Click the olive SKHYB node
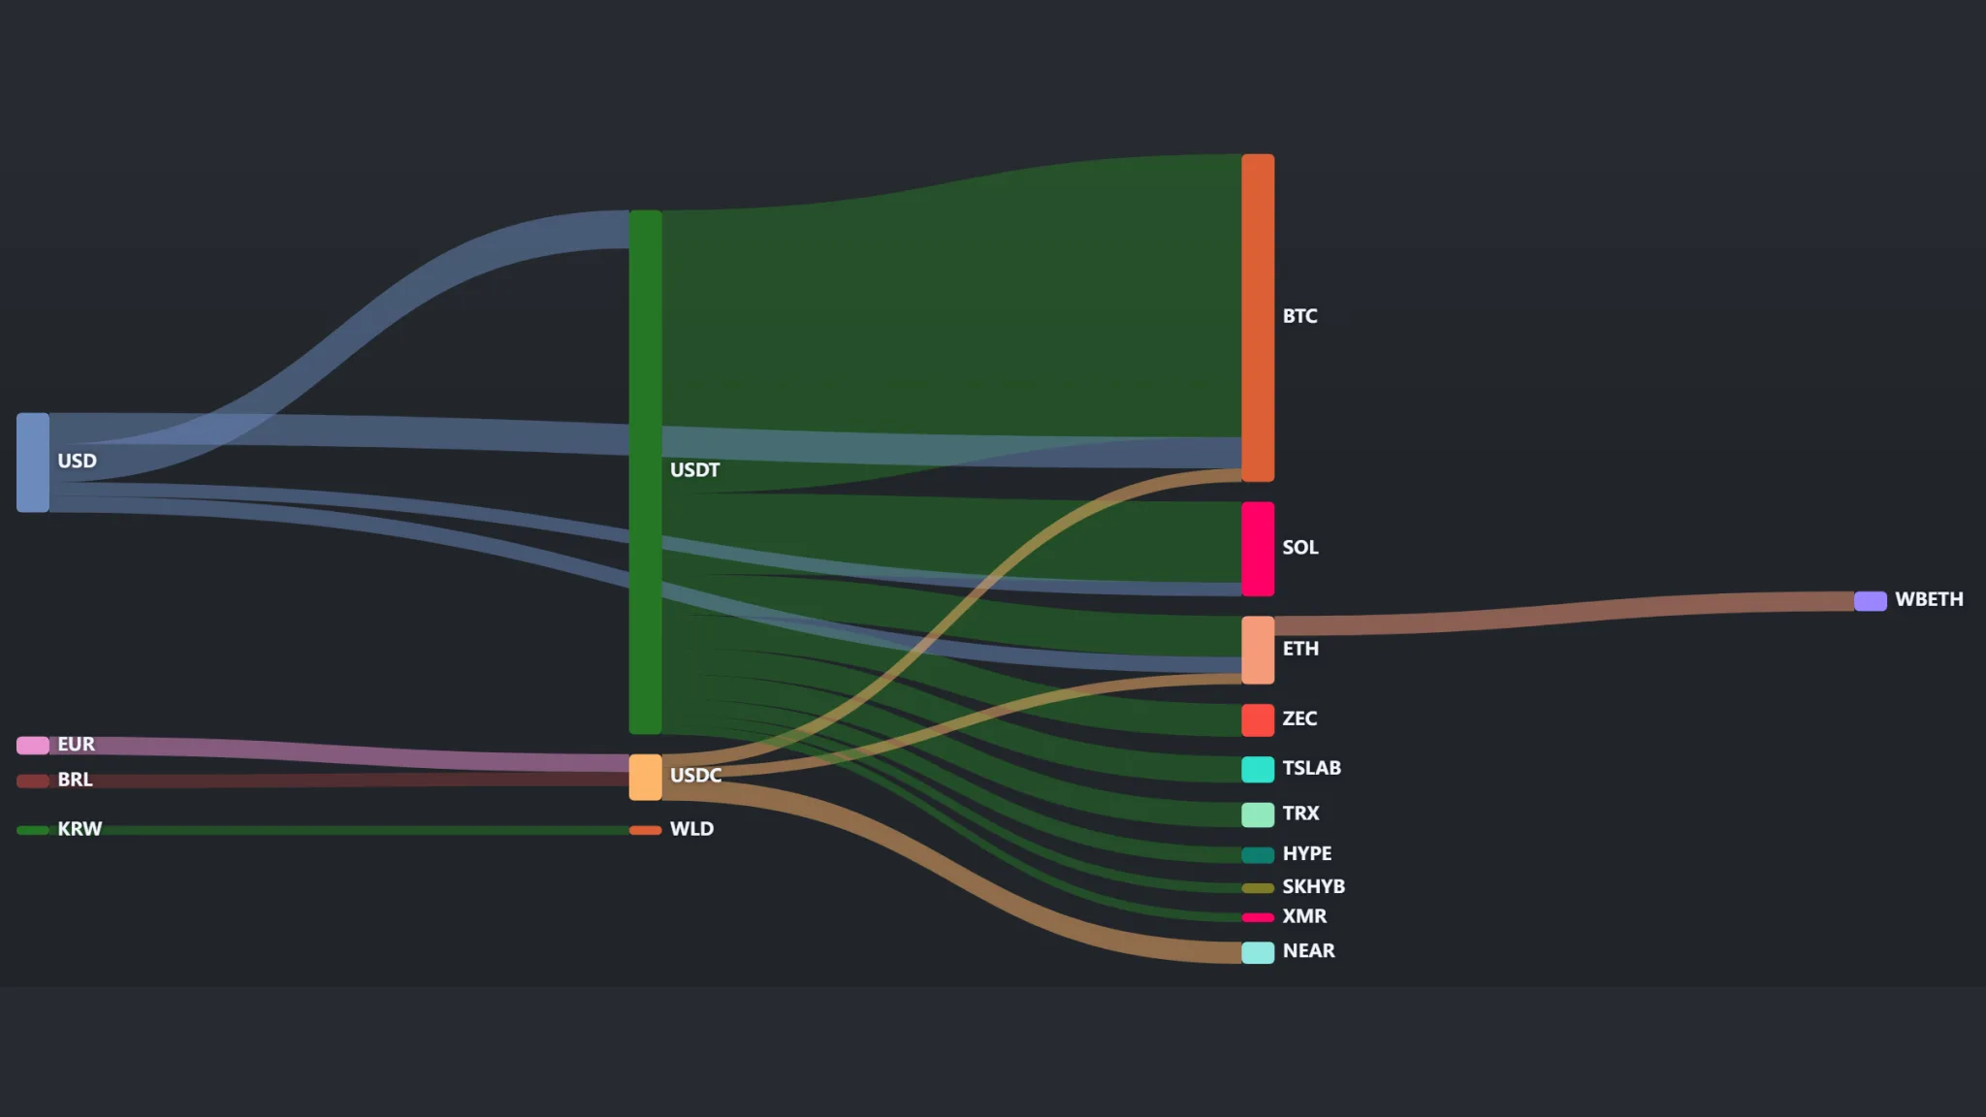Screen dimensions: 1986x1117 coord(1258,888)
